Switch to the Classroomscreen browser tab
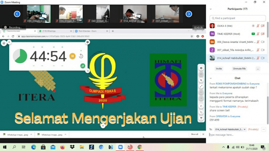The image size is (269, 151). (x=19, y=31)
